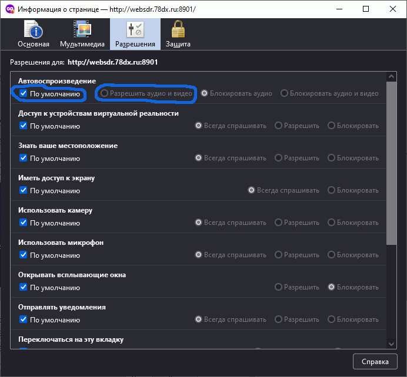Toggle По умолчанию for Использовать камеру
The height and width of the screenshot is (377, 407).
coord(24,223)
